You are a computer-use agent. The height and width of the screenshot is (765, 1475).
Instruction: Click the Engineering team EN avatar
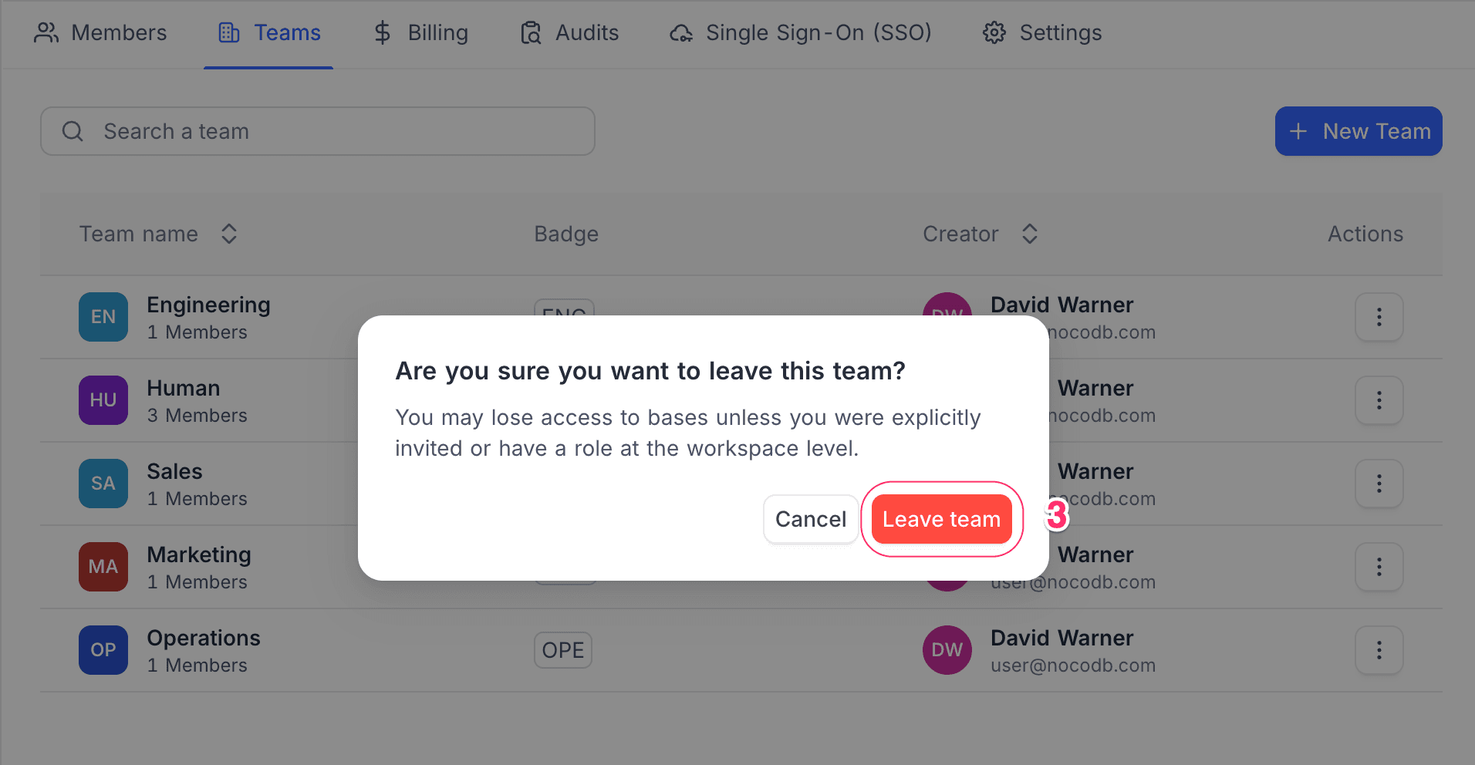tap(103, 317)
